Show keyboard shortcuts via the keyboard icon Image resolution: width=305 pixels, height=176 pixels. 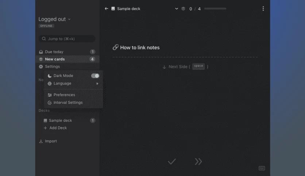click(x=262, y=168)
